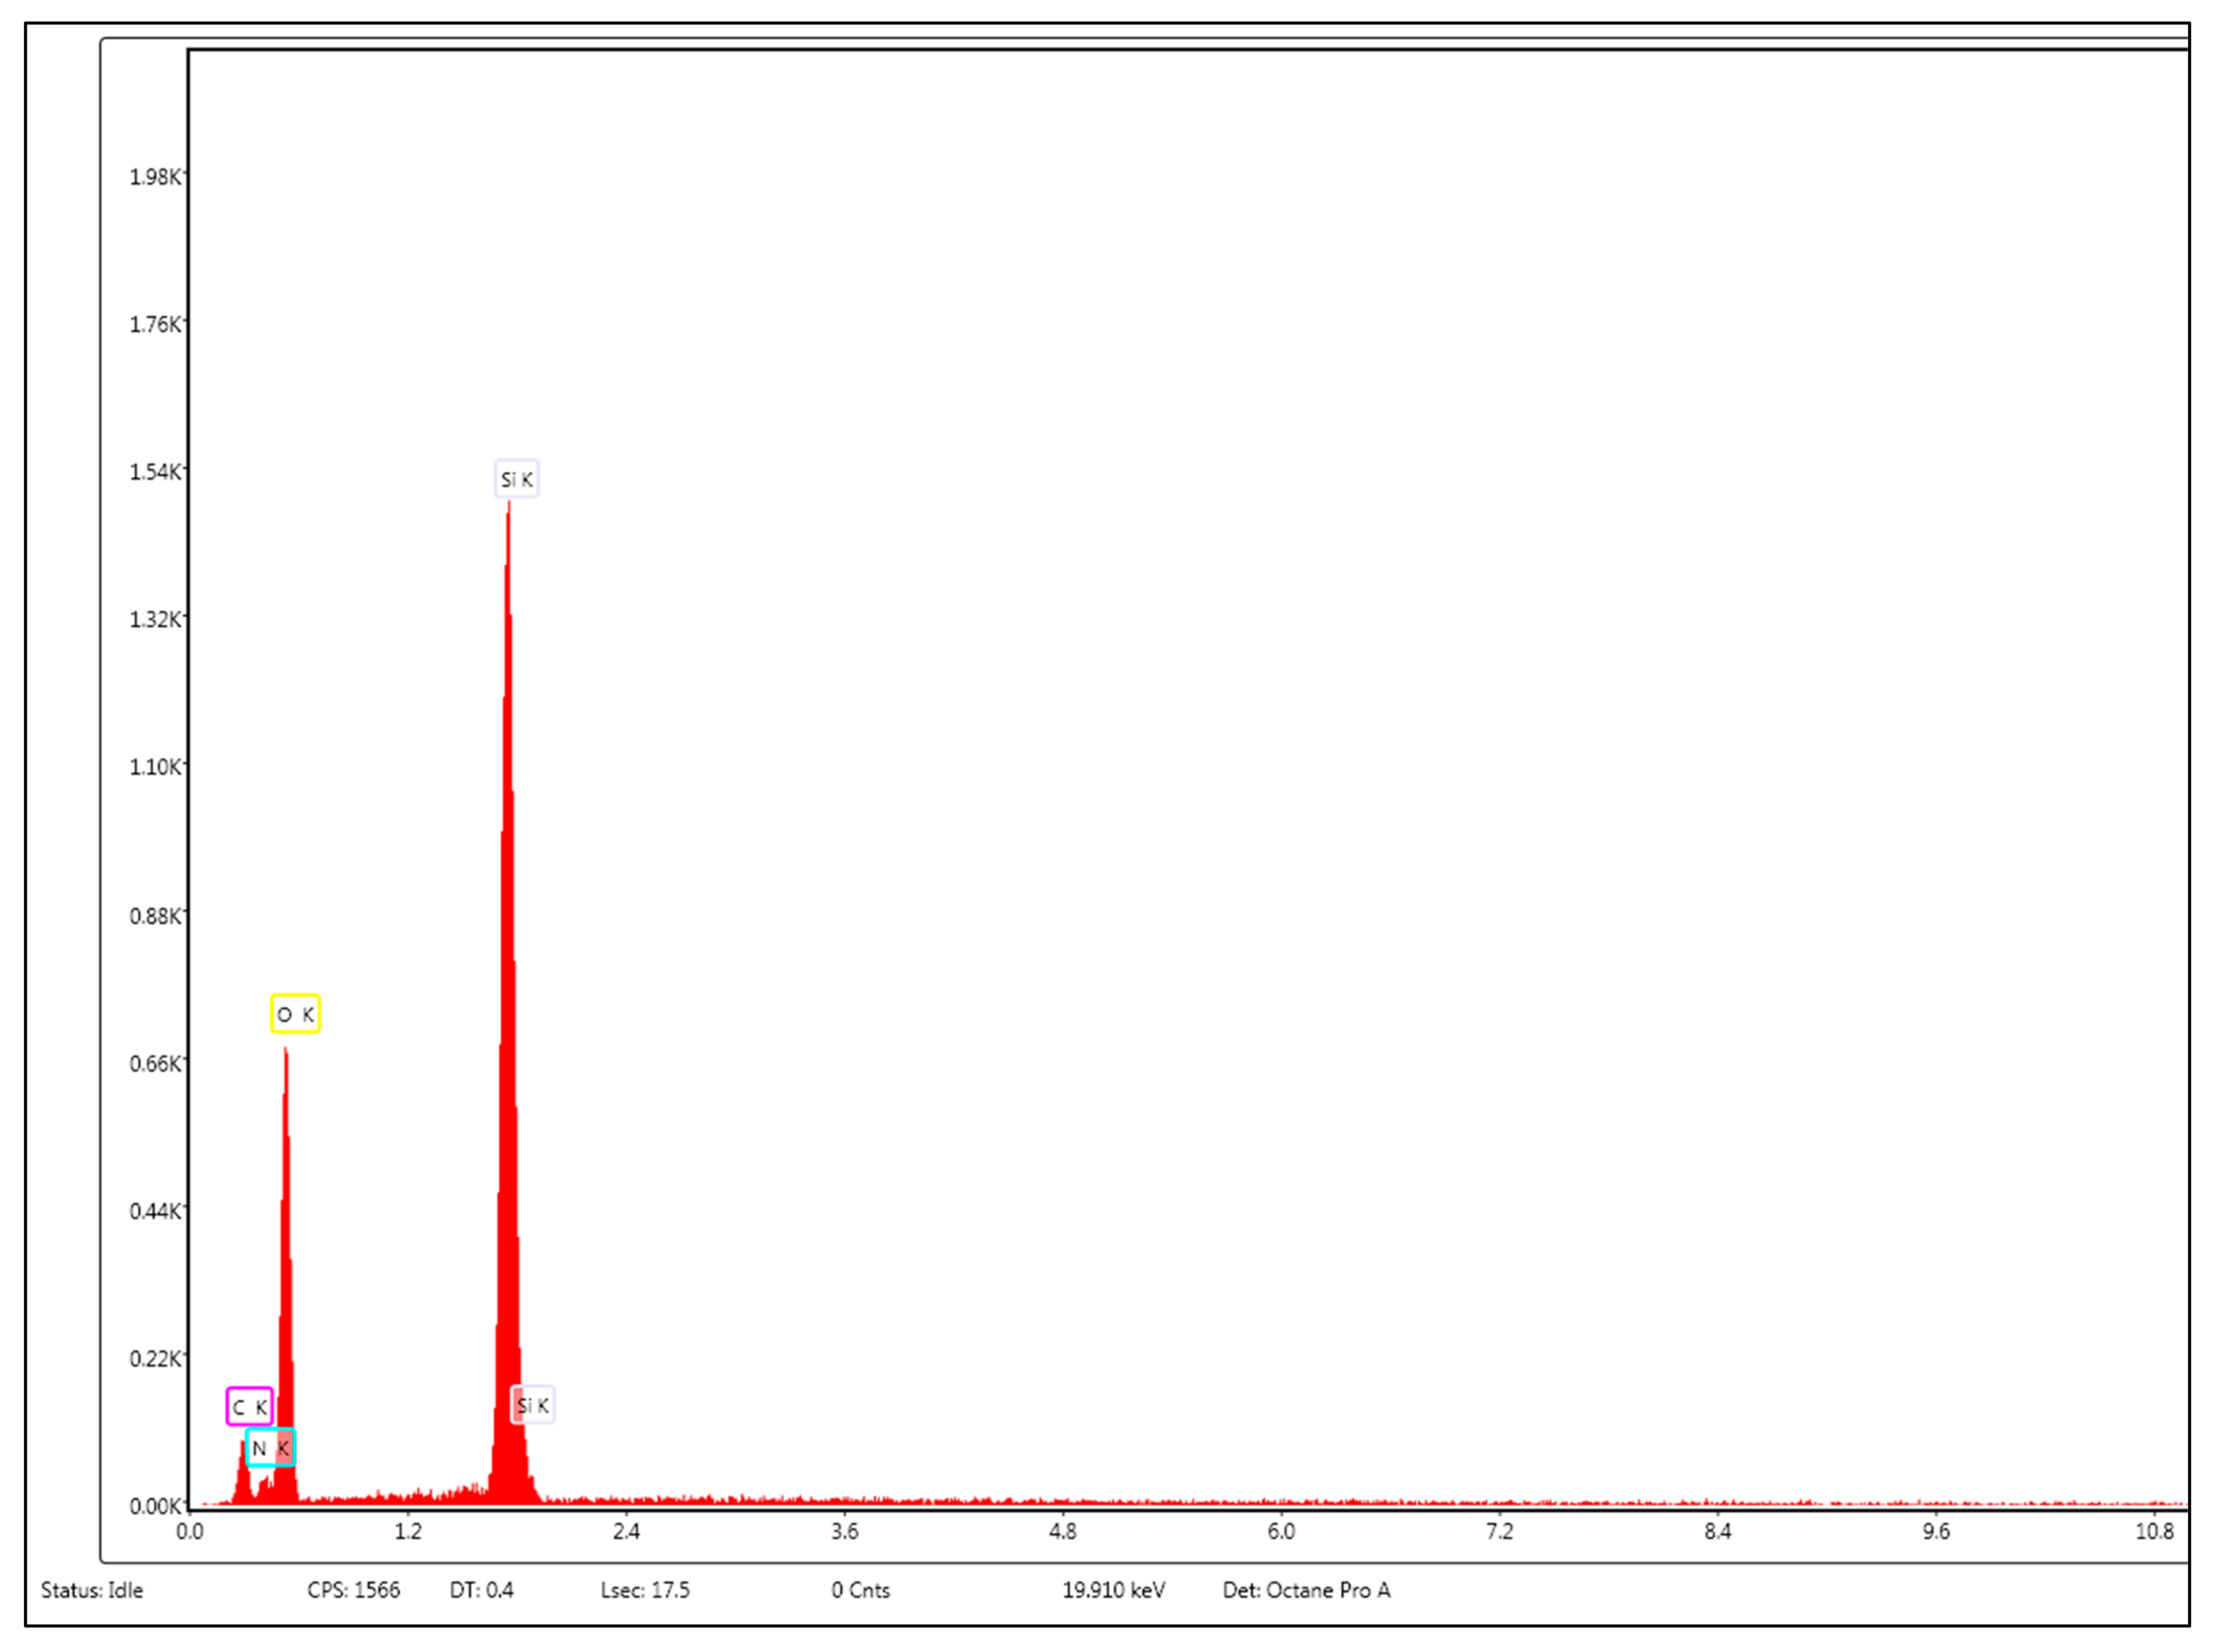Click the magenta C K element label
This screenshot has width=2227, height=1652.
tap(249, 1407)
